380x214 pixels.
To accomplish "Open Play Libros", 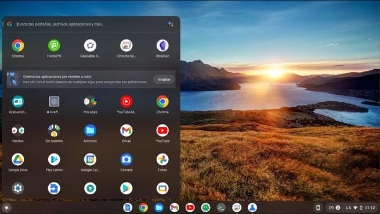I will coord(54,159).
